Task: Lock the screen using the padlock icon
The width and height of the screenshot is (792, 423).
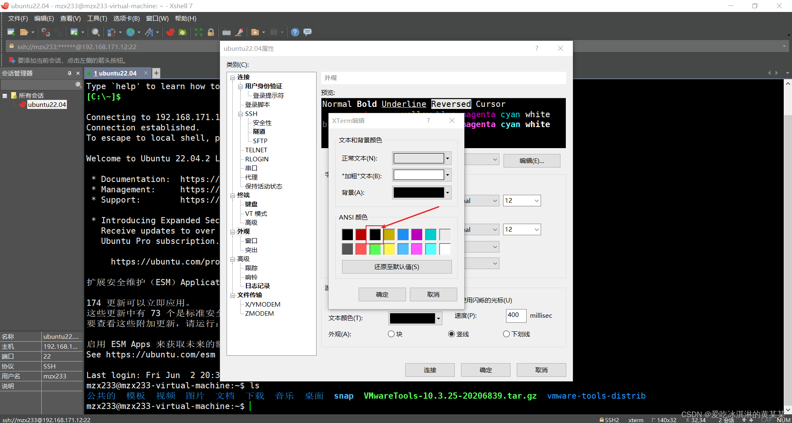Action: point(211,32)
